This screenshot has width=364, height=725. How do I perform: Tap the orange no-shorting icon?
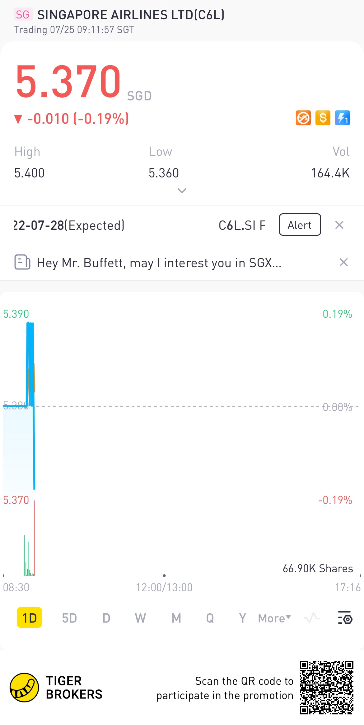pyautogui.click(x=303, y=118)
